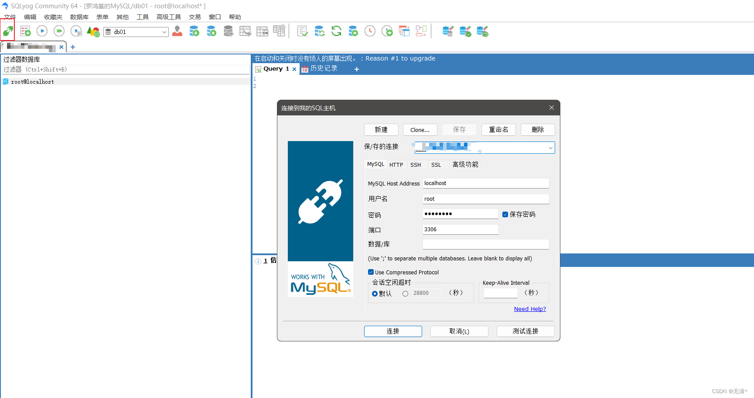
Task: Switch to the SSH tab
Action: tap(416, 165)
